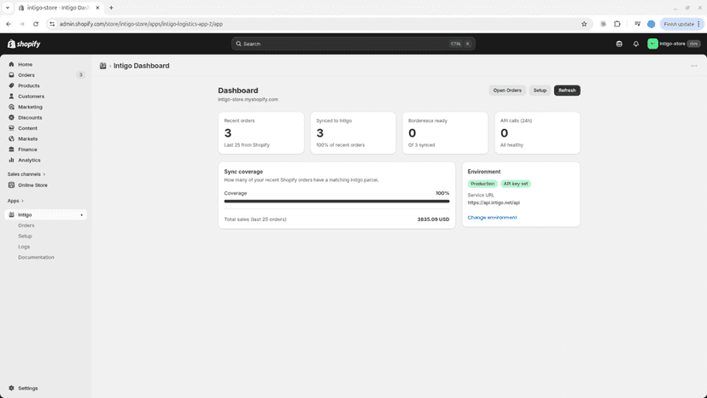
Task: Click the Analytics bar chart icon
Action: (x=11, y=160)
